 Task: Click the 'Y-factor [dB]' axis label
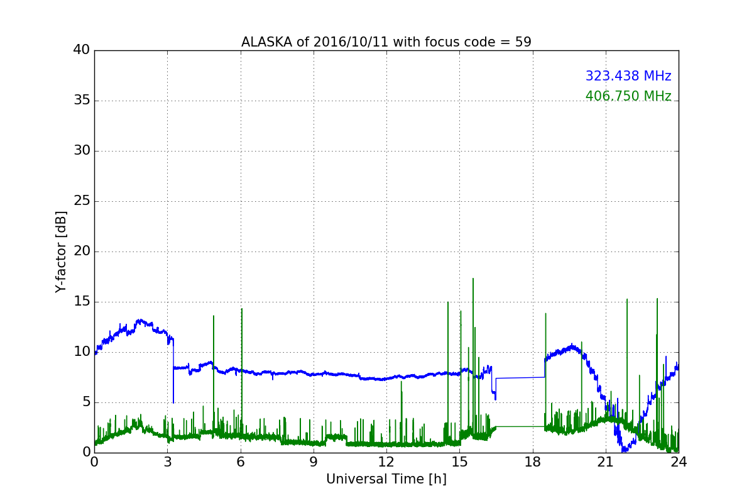61,251
